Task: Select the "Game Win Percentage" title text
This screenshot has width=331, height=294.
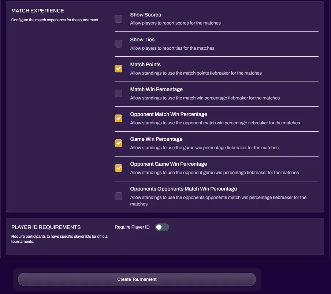Action: [x=156, y=139]
